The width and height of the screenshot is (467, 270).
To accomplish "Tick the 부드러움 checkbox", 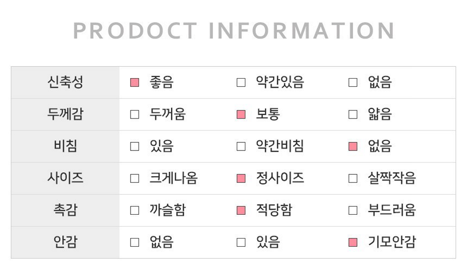I will point(353,210).
